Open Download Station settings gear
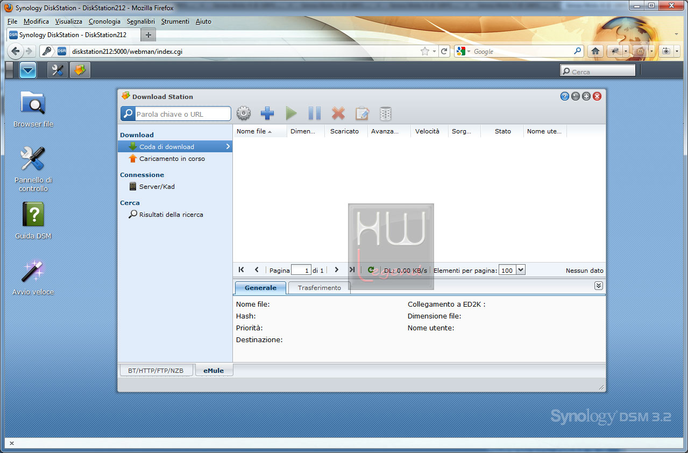Image resolution: width=688 pixels, height=453 pixels. coord(244,114)
